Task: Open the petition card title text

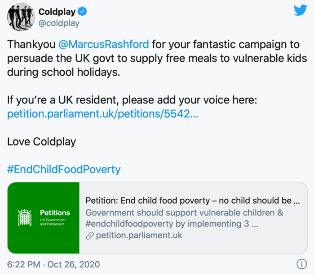Action: click(192, 200)
